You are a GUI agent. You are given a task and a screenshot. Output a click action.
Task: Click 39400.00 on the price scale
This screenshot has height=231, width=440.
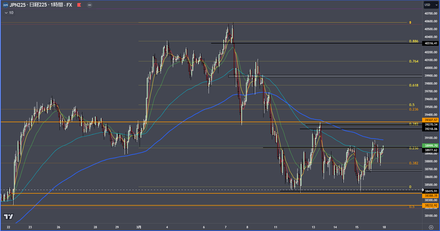[x=431, y=115]
